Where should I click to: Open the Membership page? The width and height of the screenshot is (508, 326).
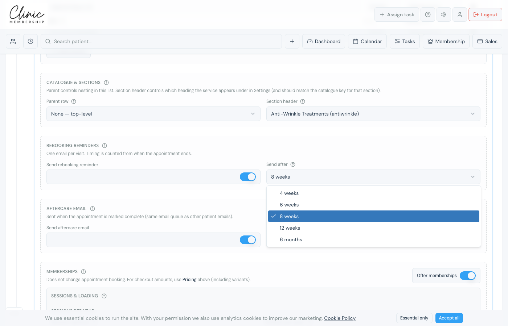pos(446,41)
